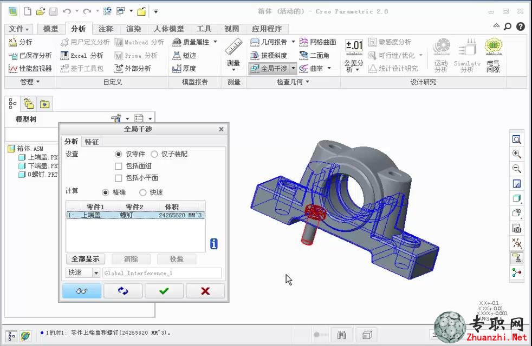Click the Regenerate icon in quick access toolbar
532x346 pixels.
tap(107, 11)
